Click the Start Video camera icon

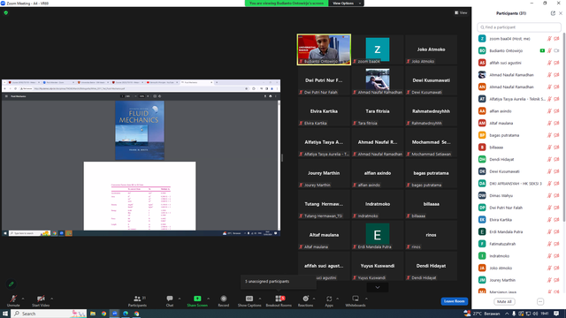(41, 299)
